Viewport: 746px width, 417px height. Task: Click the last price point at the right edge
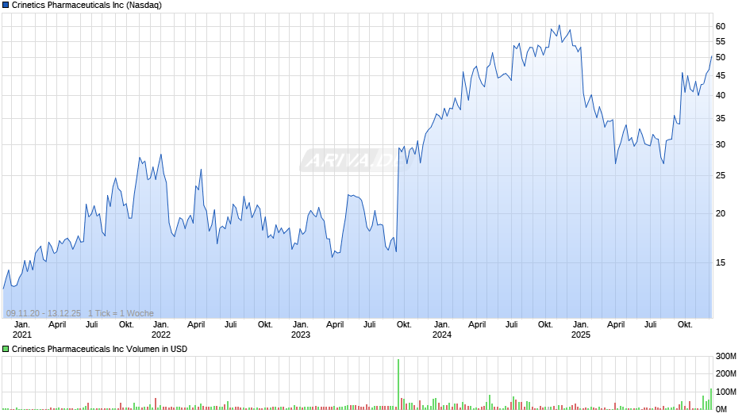[x=711, y=56]
